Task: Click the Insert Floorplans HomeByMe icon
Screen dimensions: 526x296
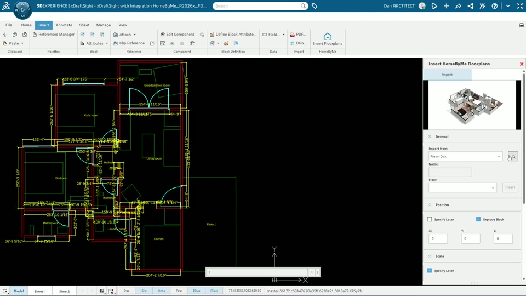Action: click(328, 39)
